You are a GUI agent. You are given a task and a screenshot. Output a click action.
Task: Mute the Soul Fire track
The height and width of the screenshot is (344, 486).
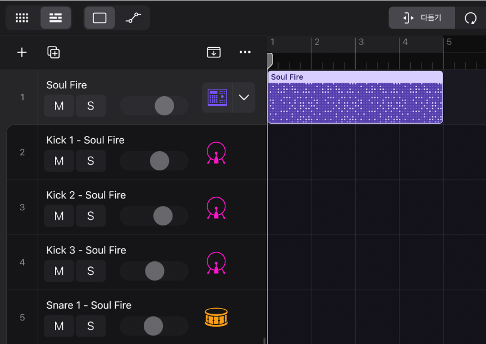pyautogui.click(x=59, y=106)
